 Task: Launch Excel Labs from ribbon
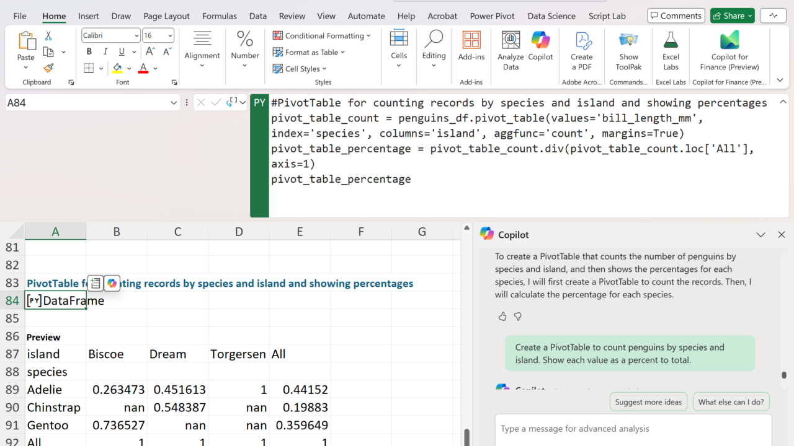click(x=671, y=50)
